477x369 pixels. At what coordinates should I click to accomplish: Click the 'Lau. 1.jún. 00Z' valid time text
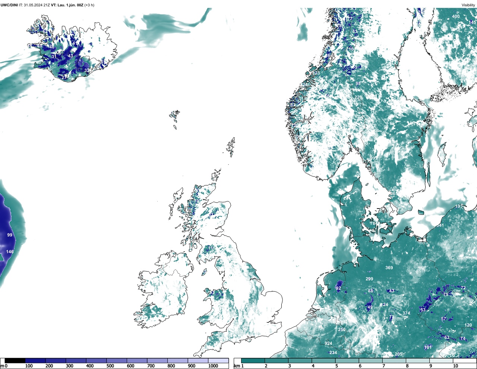tap(70, 5)
